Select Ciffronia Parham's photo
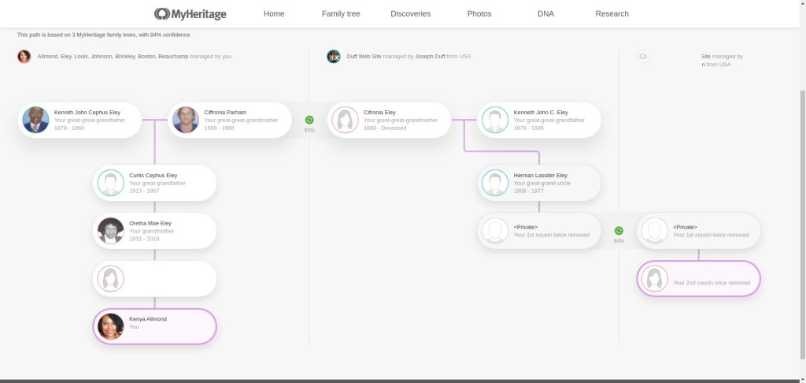806x383 pixels. point(186,120)
